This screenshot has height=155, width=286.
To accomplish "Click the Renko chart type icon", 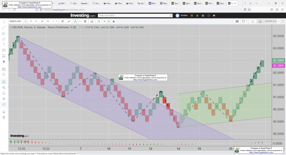I will pos(75,21).
